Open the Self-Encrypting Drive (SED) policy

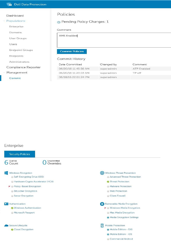[x=29, y=177]
